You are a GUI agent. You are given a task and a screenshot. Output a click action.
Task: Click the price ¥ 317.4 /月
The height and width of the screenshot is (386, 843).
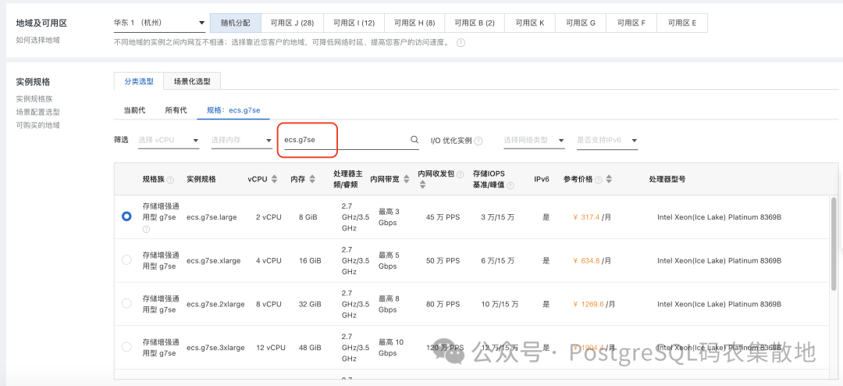point(592,217)
